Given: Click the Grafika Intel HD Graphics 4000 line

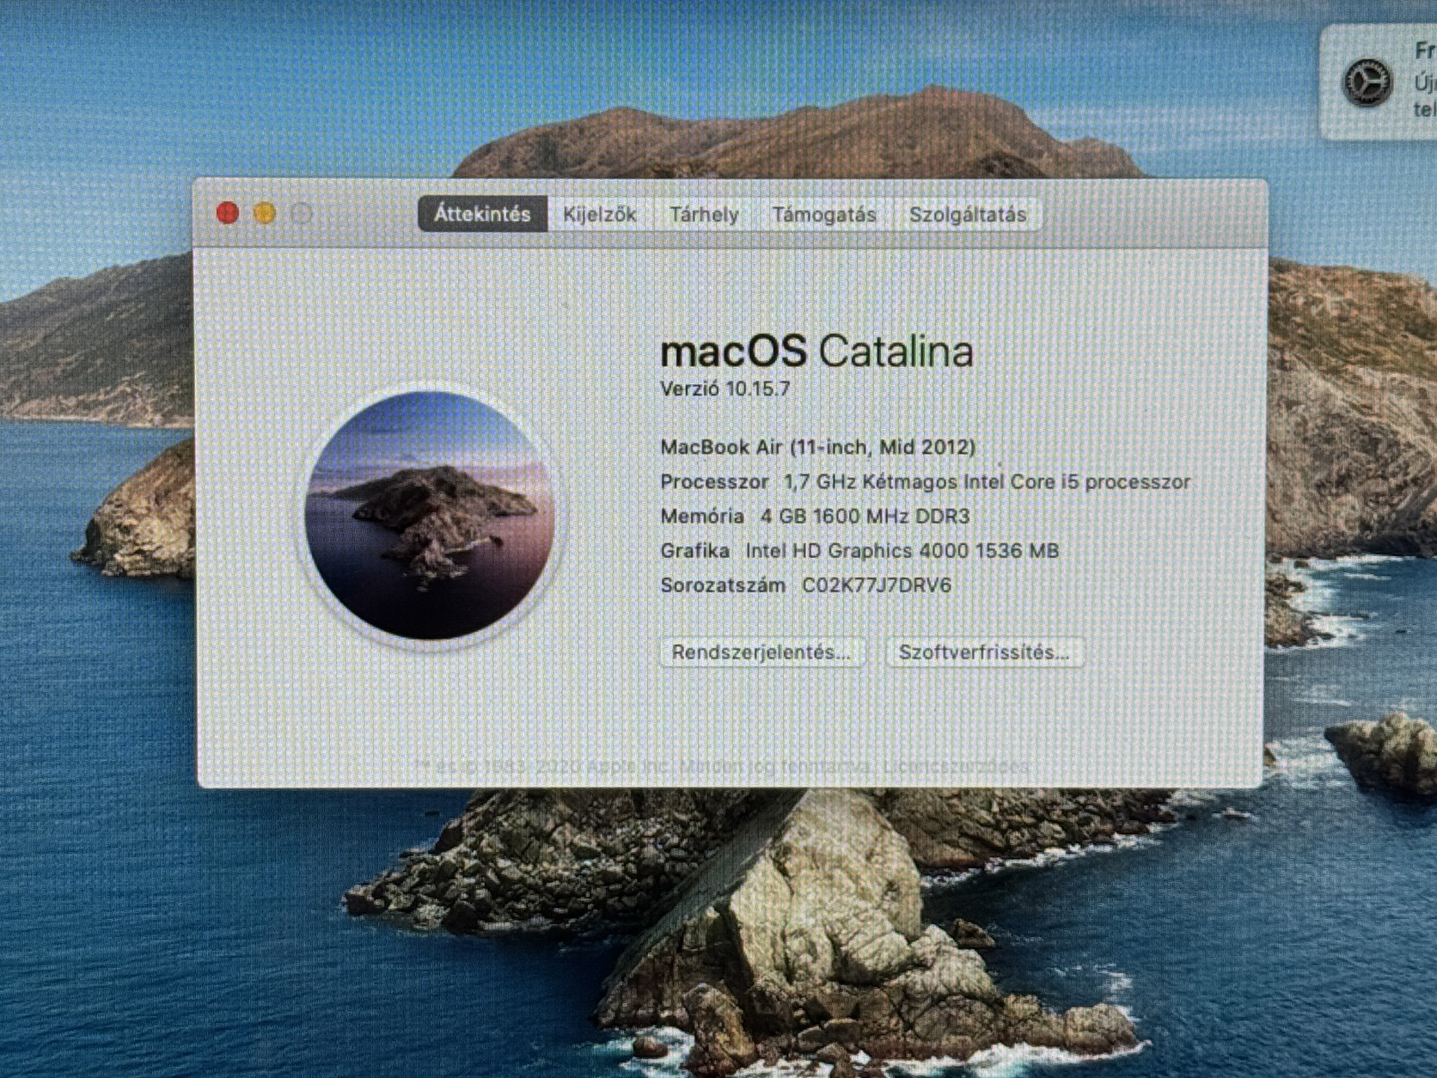Looking at the screenshot, I should pos(859,550).
